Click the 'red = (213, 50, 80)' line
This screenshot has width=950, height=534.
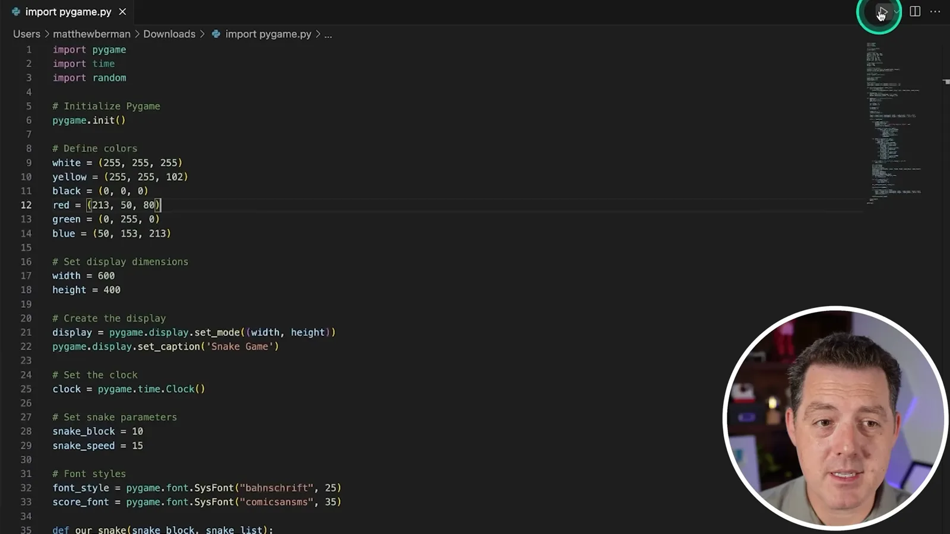tap(106, 205)
